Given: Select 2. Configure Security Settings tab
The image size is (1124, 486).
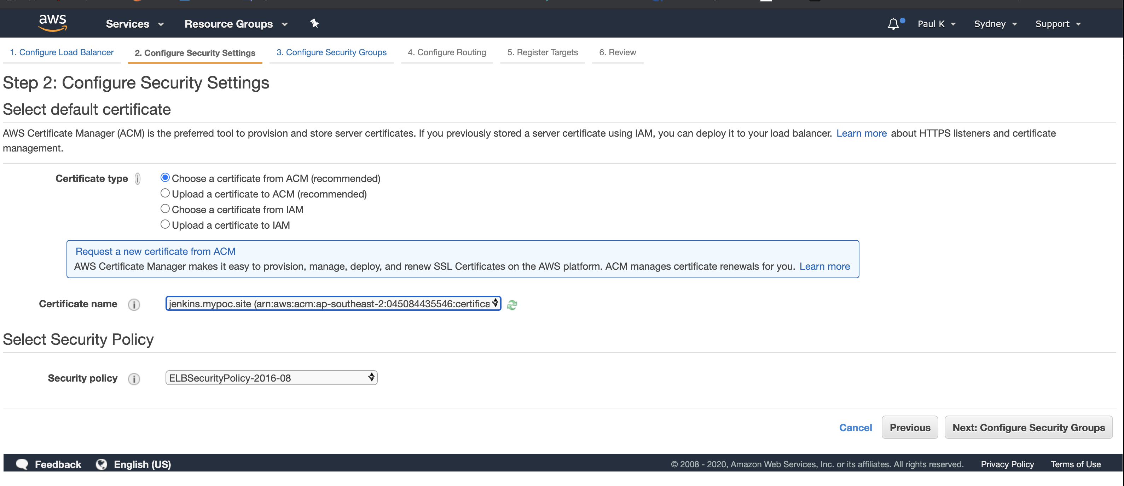Looking at the screenshot, I should pos(195,53).
